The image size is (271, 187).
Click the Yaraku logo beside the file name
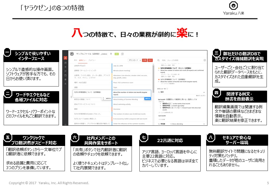[72, 54]
